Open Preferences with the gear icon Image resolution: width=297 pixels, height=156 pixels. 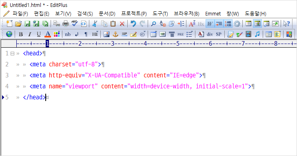237,24
